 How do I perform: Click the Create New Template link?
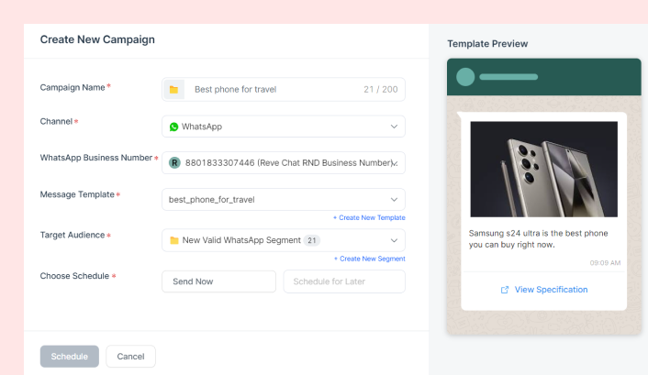click(369, 217)
